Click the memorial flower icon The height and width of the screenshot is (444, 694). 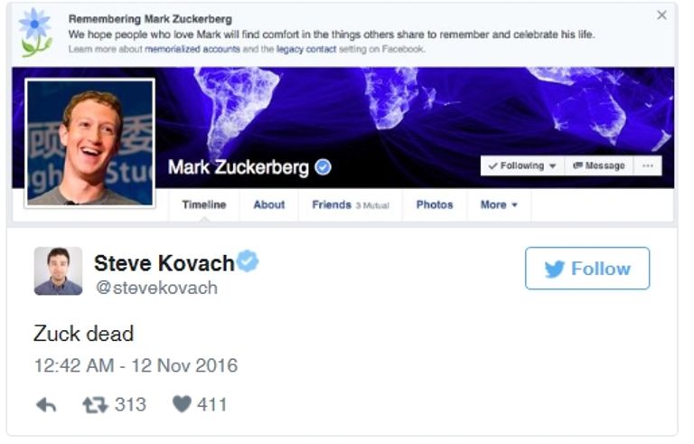pos(35,33)
